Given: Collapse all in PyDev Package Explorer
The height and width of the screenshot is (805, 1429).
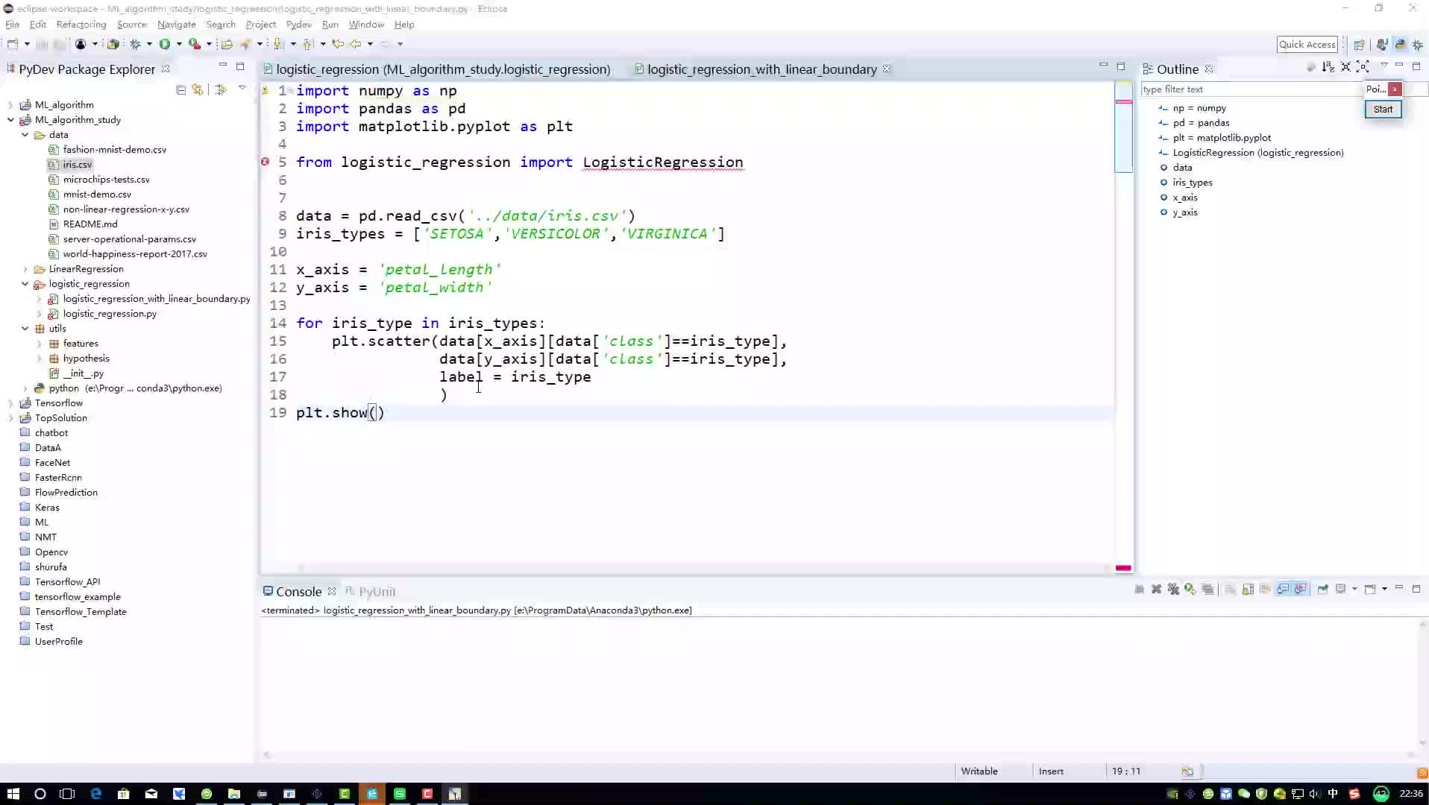Looking at the screenshot, I should pos(180,89).
